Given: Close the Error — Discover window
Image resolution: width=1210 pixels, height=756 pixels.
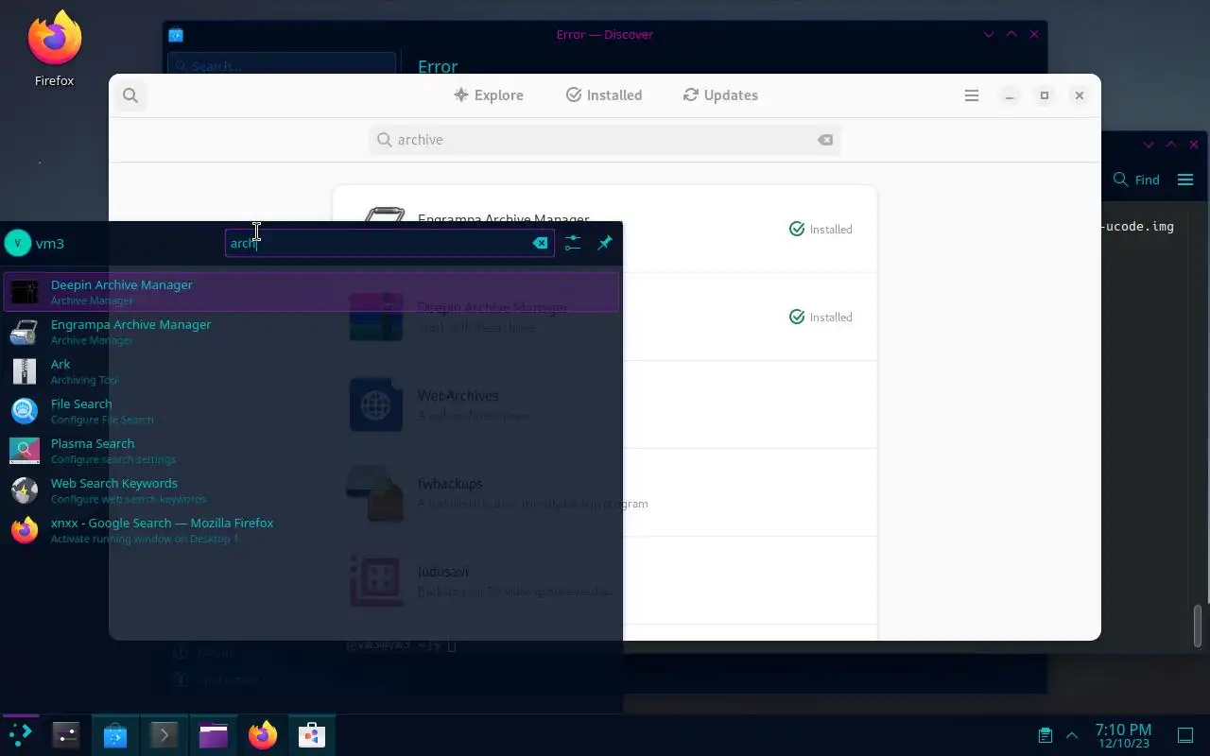Looking at the screenshot, I should pyautogui.click(x=1034, y=34).
